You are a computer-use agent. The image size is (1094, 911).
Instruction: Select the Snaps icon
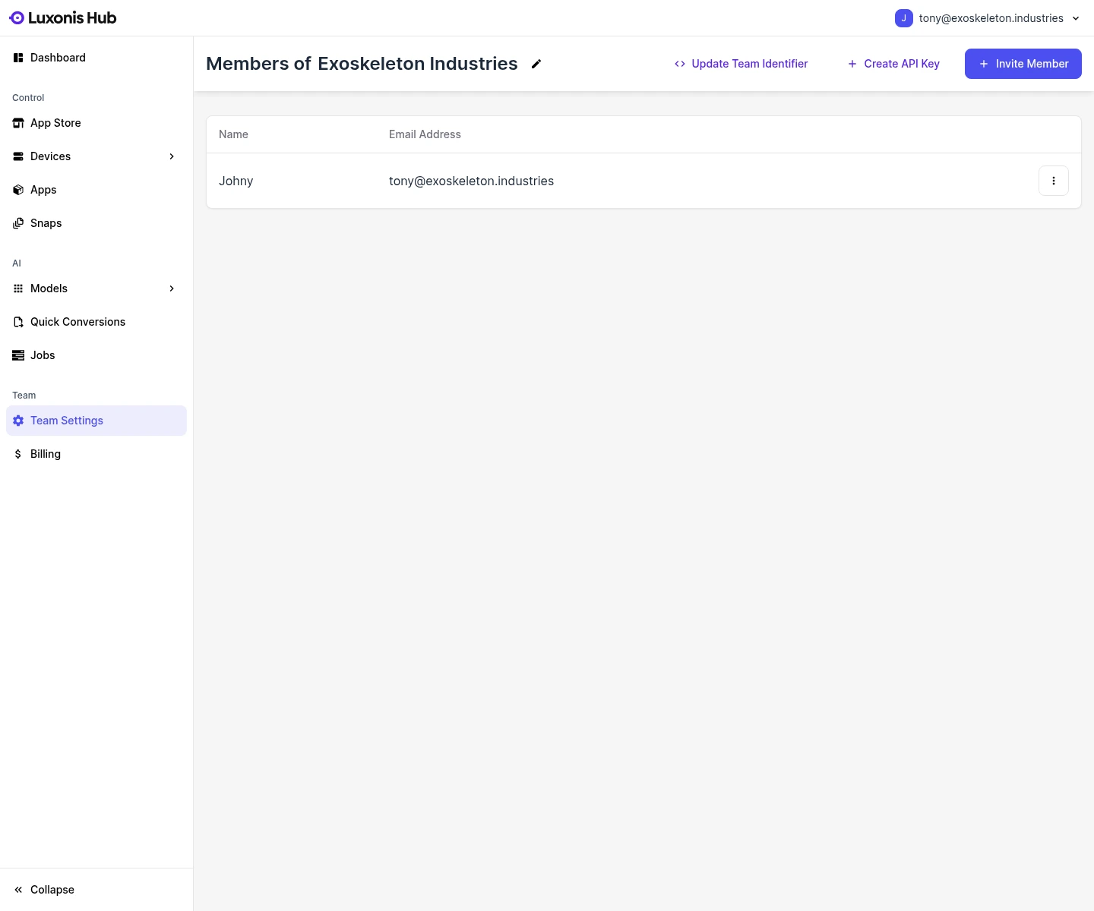coord(18,223)
